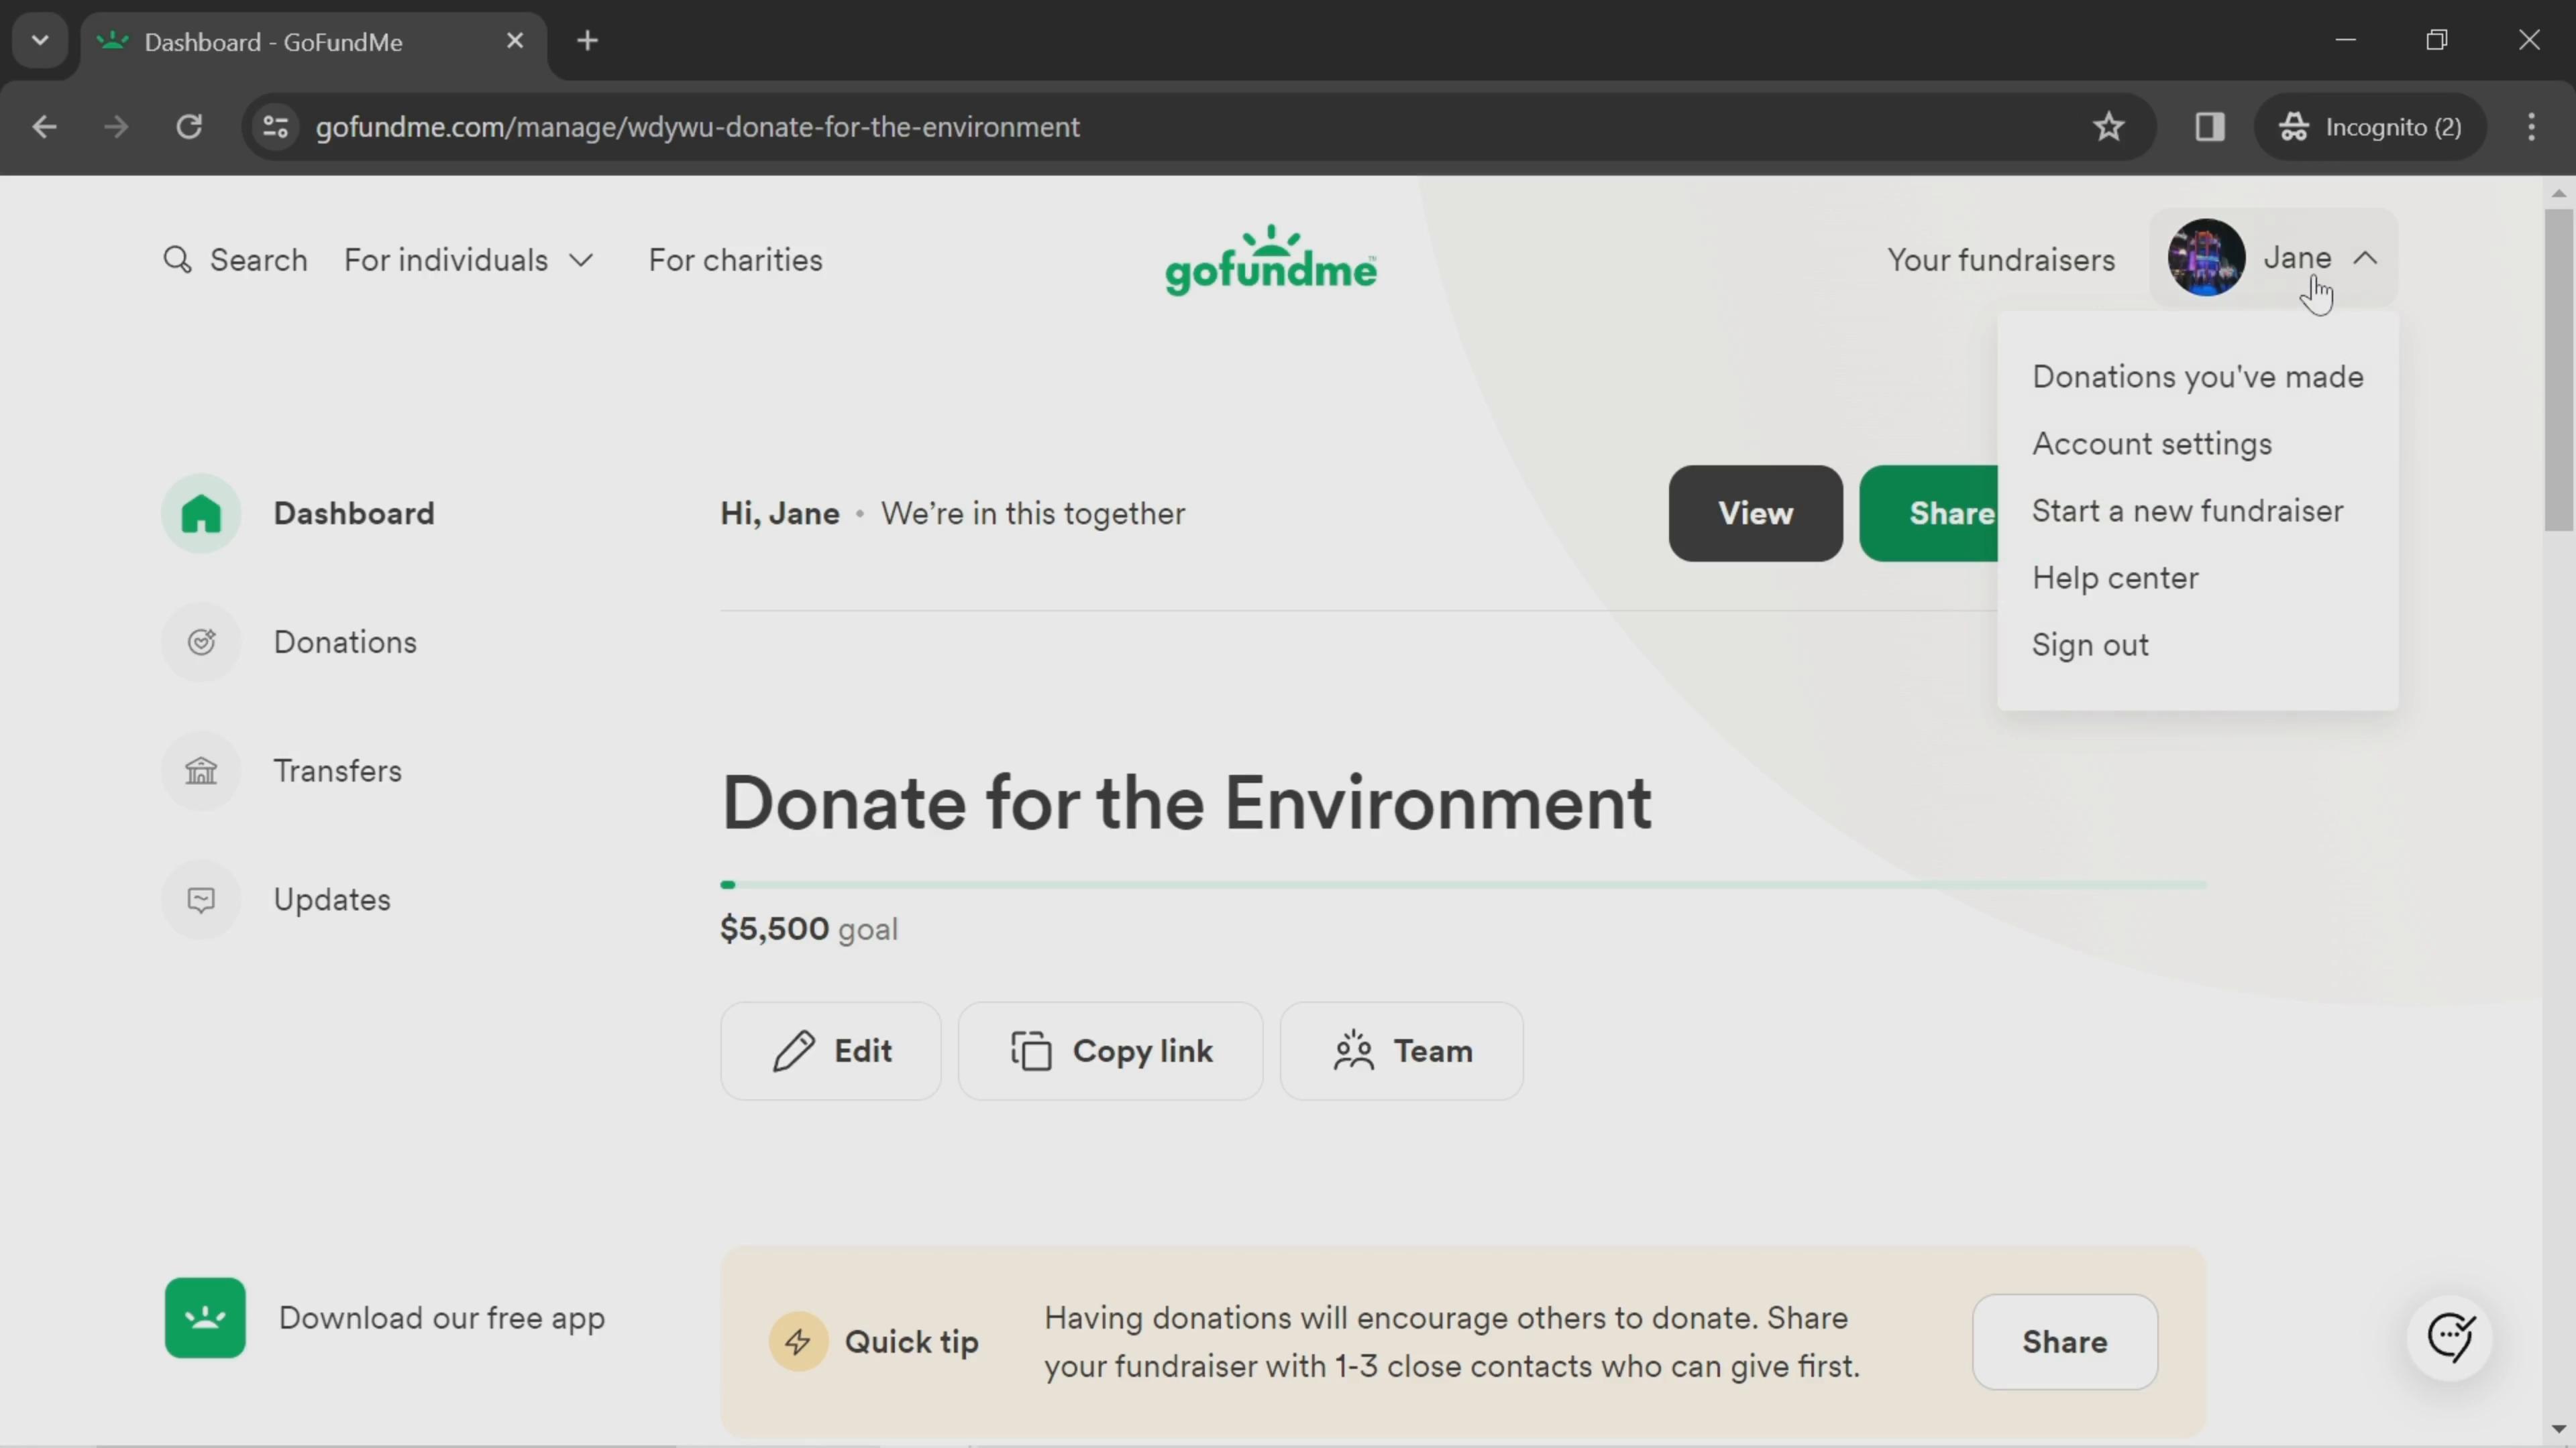Click the View button

(1755, 513)
